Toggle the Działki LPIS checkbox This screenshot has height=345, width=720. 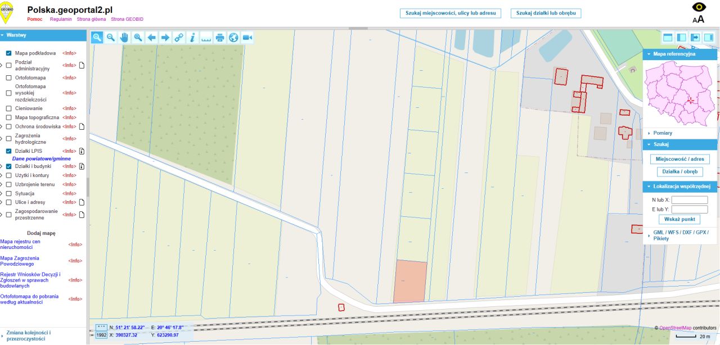click(9, 151)
